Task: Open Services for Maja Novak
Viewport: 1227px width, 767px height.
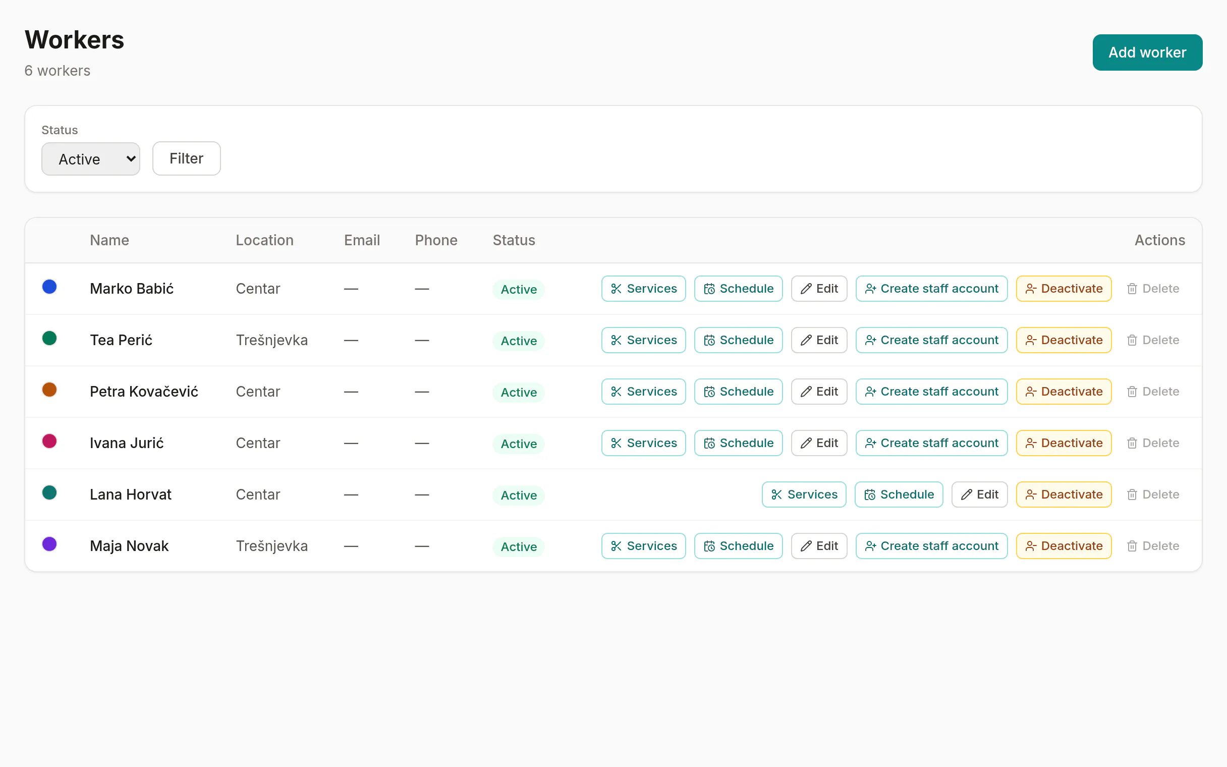Action: tap(643, 546)
